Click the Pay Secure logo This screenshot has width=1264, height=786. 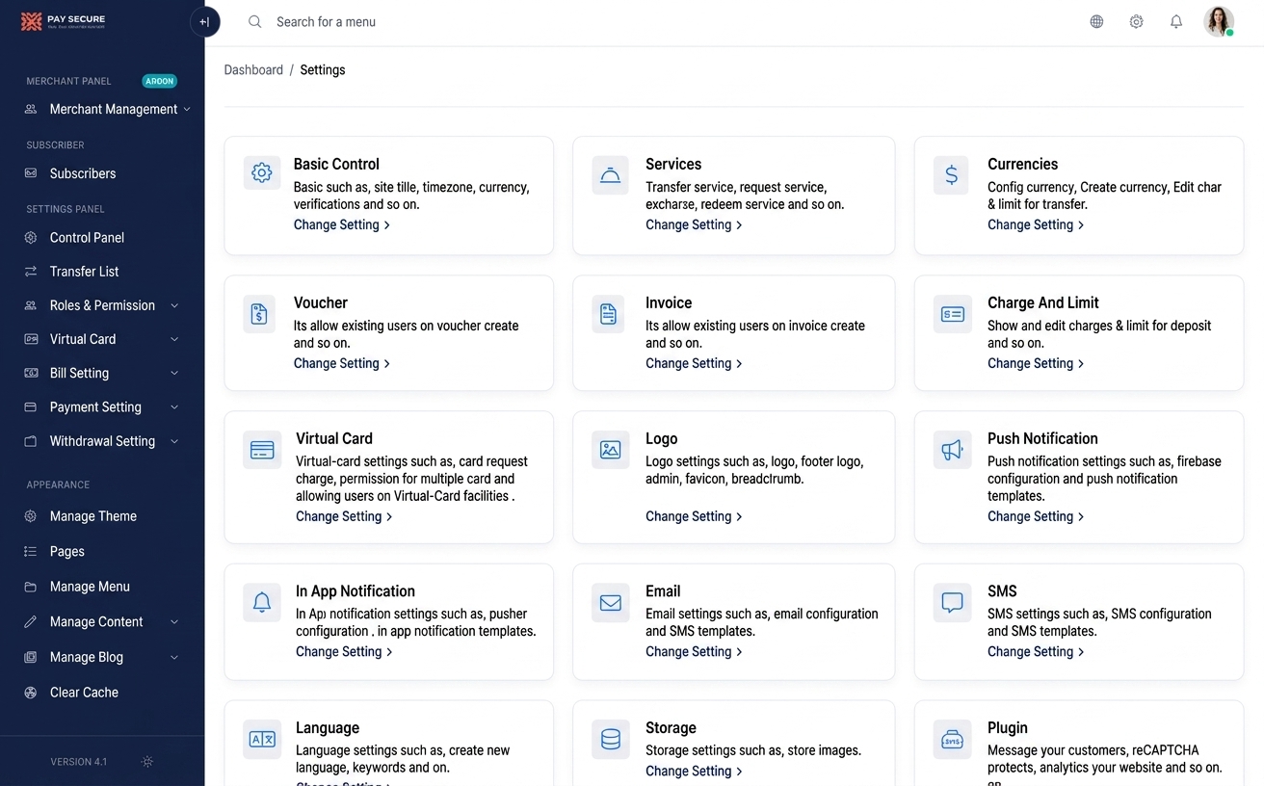64,21
